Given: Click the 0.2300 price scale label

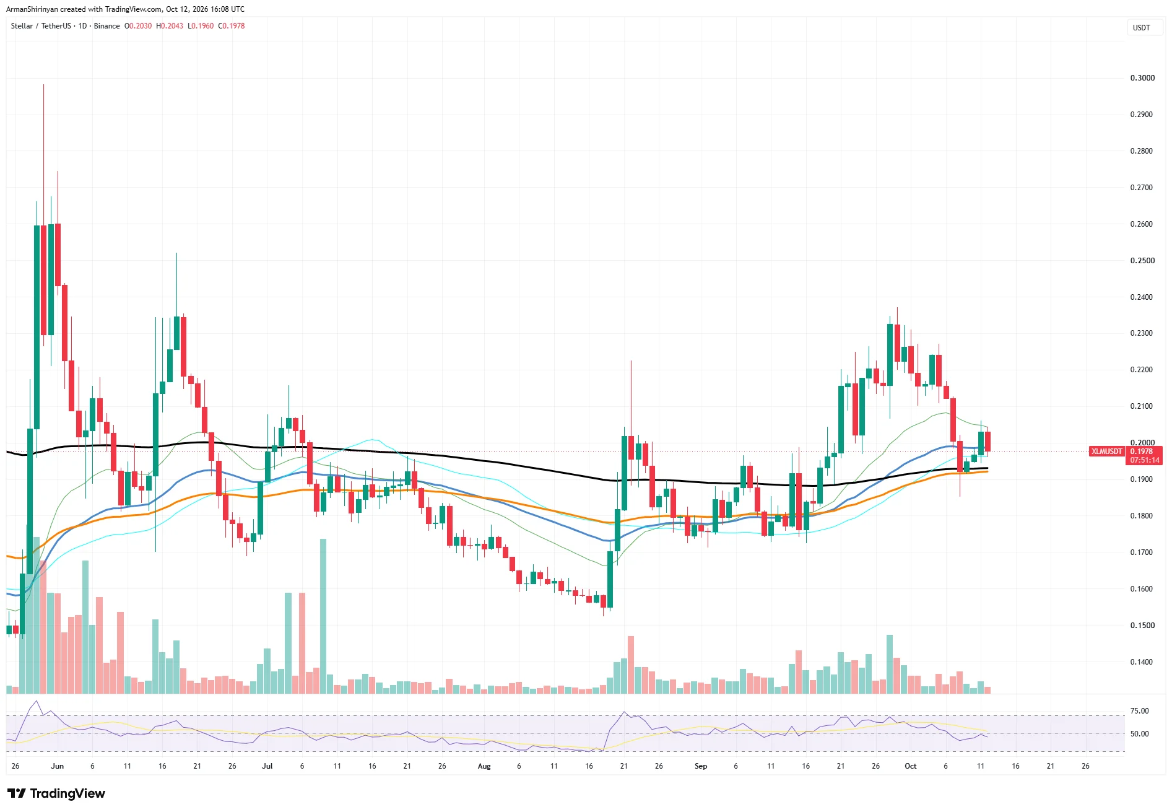Looking at the screenshot, I should [1142, 333].
